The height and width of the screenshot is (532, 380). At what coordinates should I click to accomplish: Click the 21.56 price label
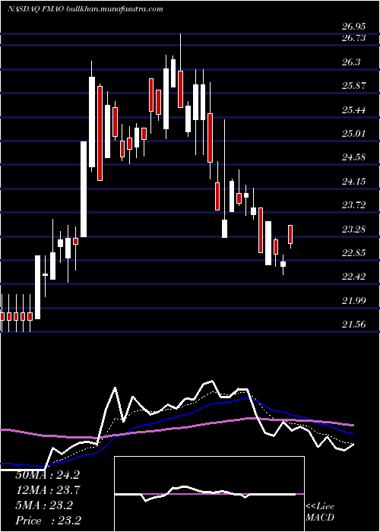[x=354, y=325]
